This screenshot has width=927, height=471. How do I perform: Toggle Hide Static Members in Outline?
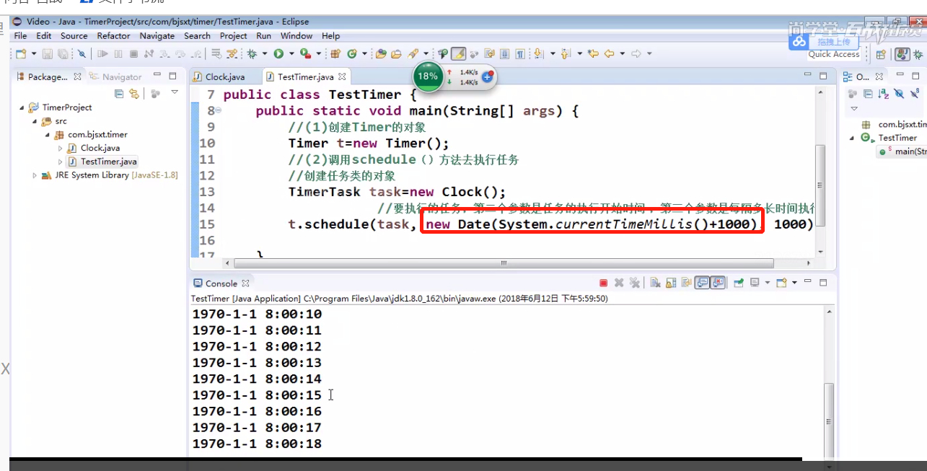tap(914, 94)
